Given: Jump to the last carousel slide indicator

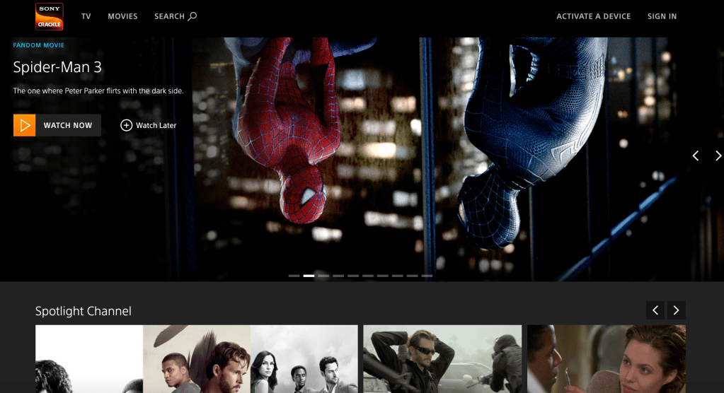Looking at the screenshot, I should 427,276.
